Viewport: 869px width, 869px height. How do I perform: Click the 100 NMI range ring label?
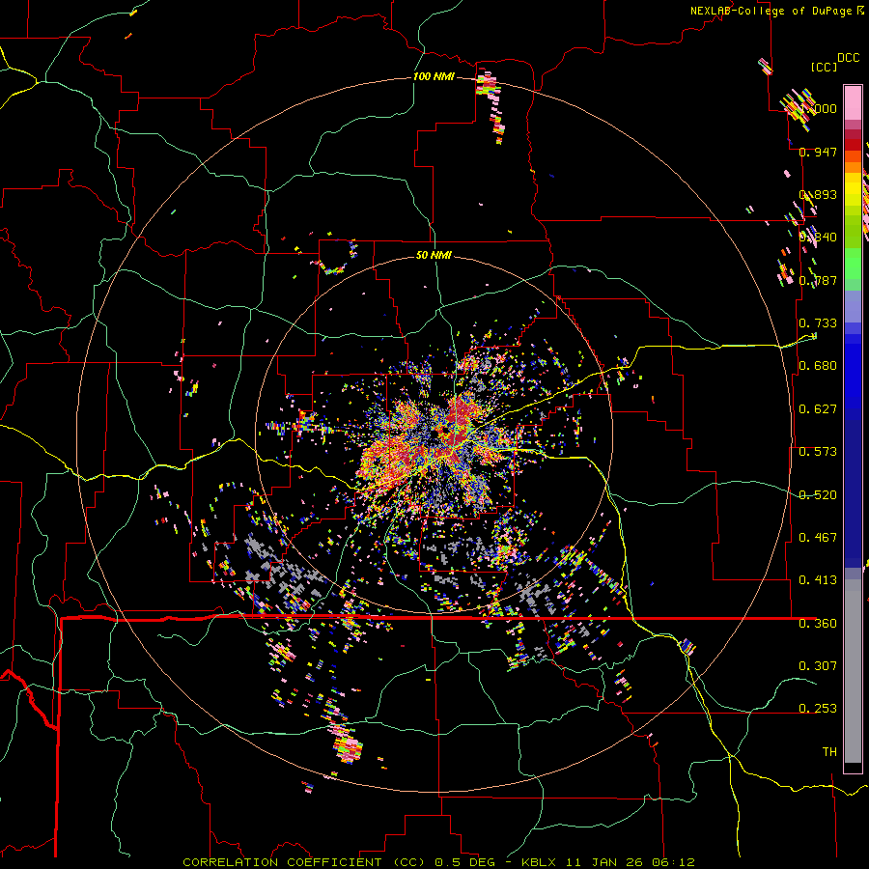(434, 76)
